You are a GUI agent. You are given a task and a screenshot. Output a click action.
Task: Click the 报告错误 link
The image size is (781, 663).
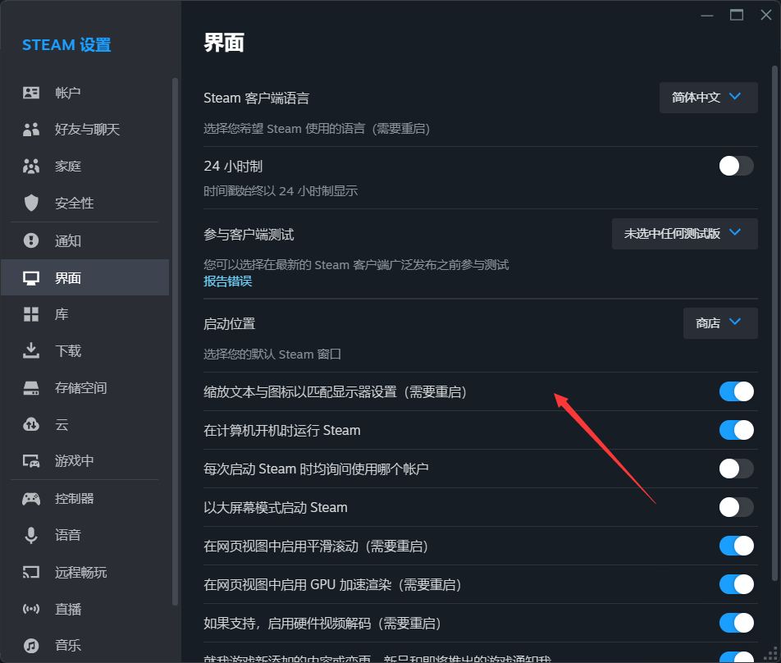pos(227,281)
